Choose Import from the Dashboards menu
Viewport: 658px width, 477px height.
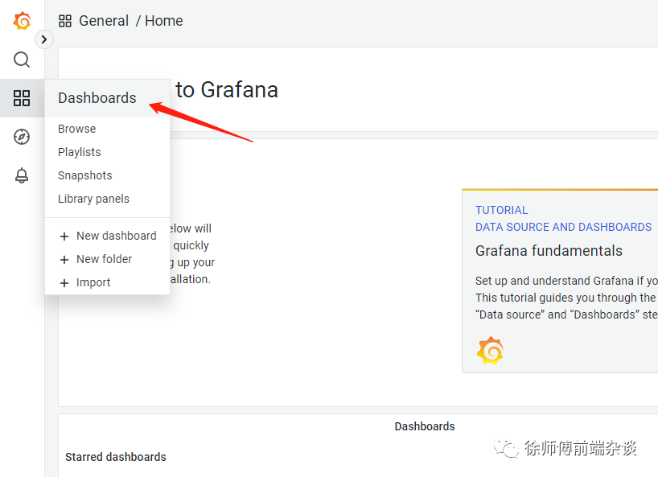click(93, 283)
